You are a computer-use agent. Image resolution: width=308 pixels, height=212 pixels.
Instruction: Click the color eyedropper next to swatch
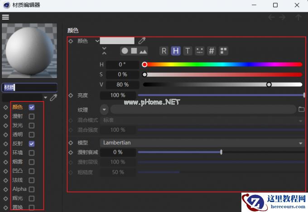(142, 41)
